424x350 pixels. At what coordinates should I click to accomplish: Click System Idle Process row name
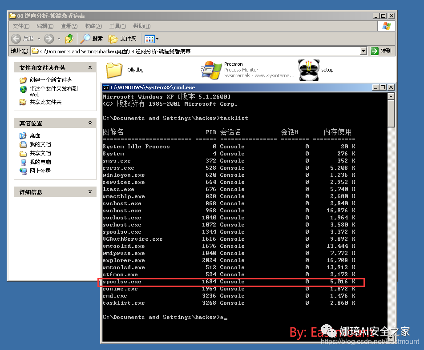tap(136, 147)
